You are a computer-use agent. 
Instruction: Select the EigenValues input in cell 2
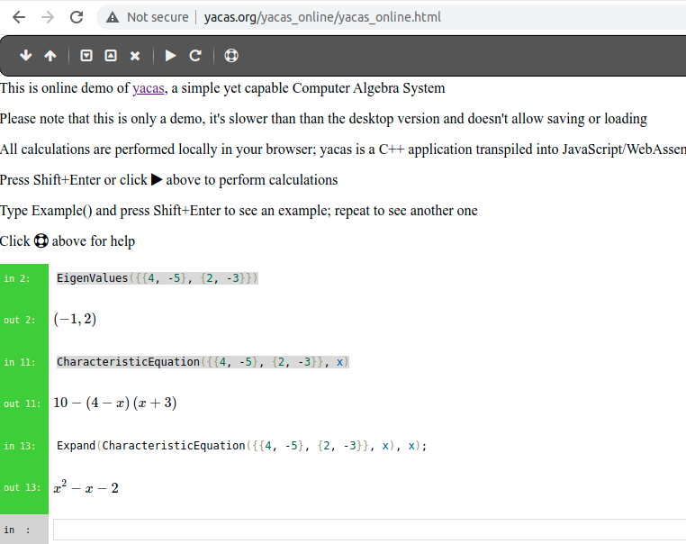(x=158, y=278)
